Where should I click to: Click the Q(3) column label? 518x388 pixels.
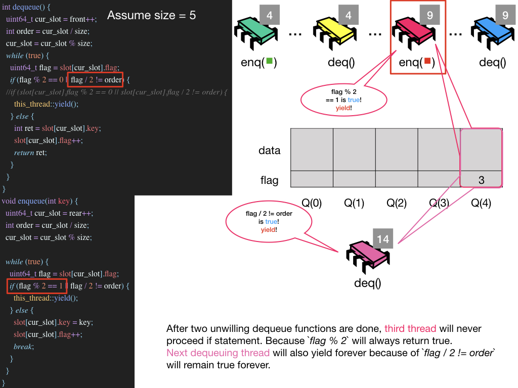click(x=439, y=203)
